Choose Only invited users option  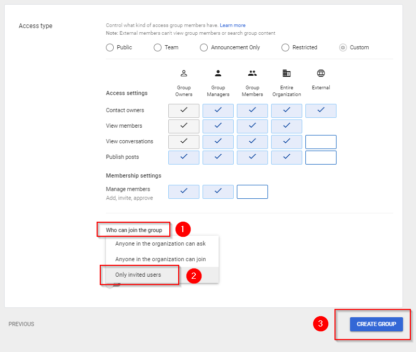[138, 275]
